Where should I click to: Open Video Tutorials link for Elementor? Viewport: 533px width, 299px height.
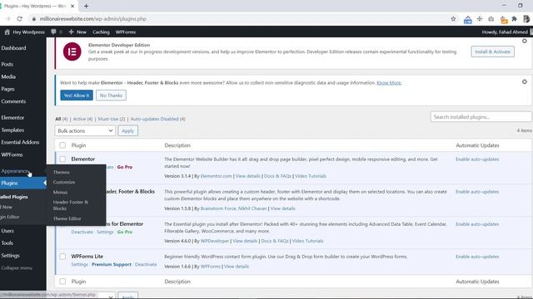pos(311,176)
